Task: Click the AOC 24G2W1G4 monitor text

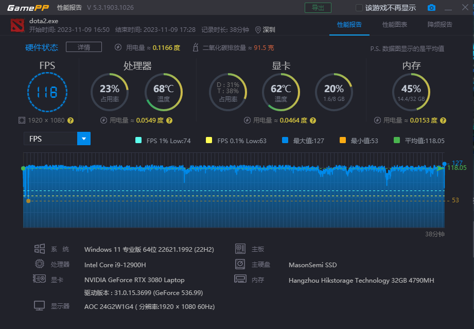Action: [x=149, y=307]
